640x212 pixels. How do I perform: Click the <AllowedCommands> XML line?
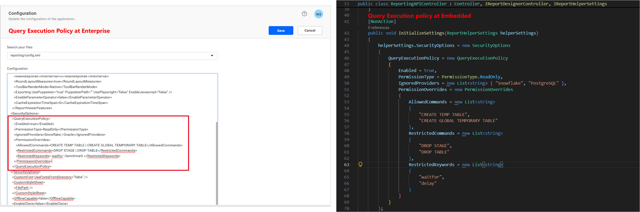pyautogui.click(x=99, y=145)
